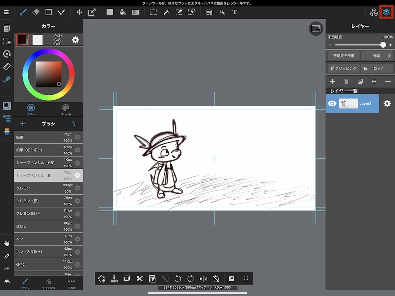Open the 通常 blend mode dropdown
This screenshot has width=395, height=296.
pos(377,56)
